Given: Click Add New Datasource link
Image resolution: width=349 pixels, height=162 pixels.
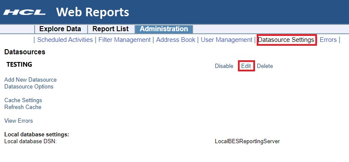Looking at the screenshot, I should coord(30,80).
